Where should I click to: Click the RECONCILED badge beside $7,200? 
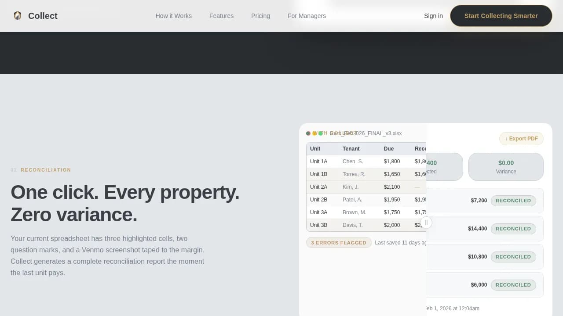click(513, 201)
